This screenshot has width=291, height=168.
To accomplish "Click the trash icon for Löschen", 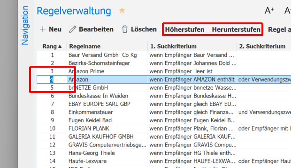I will click(x=125, y=29).
